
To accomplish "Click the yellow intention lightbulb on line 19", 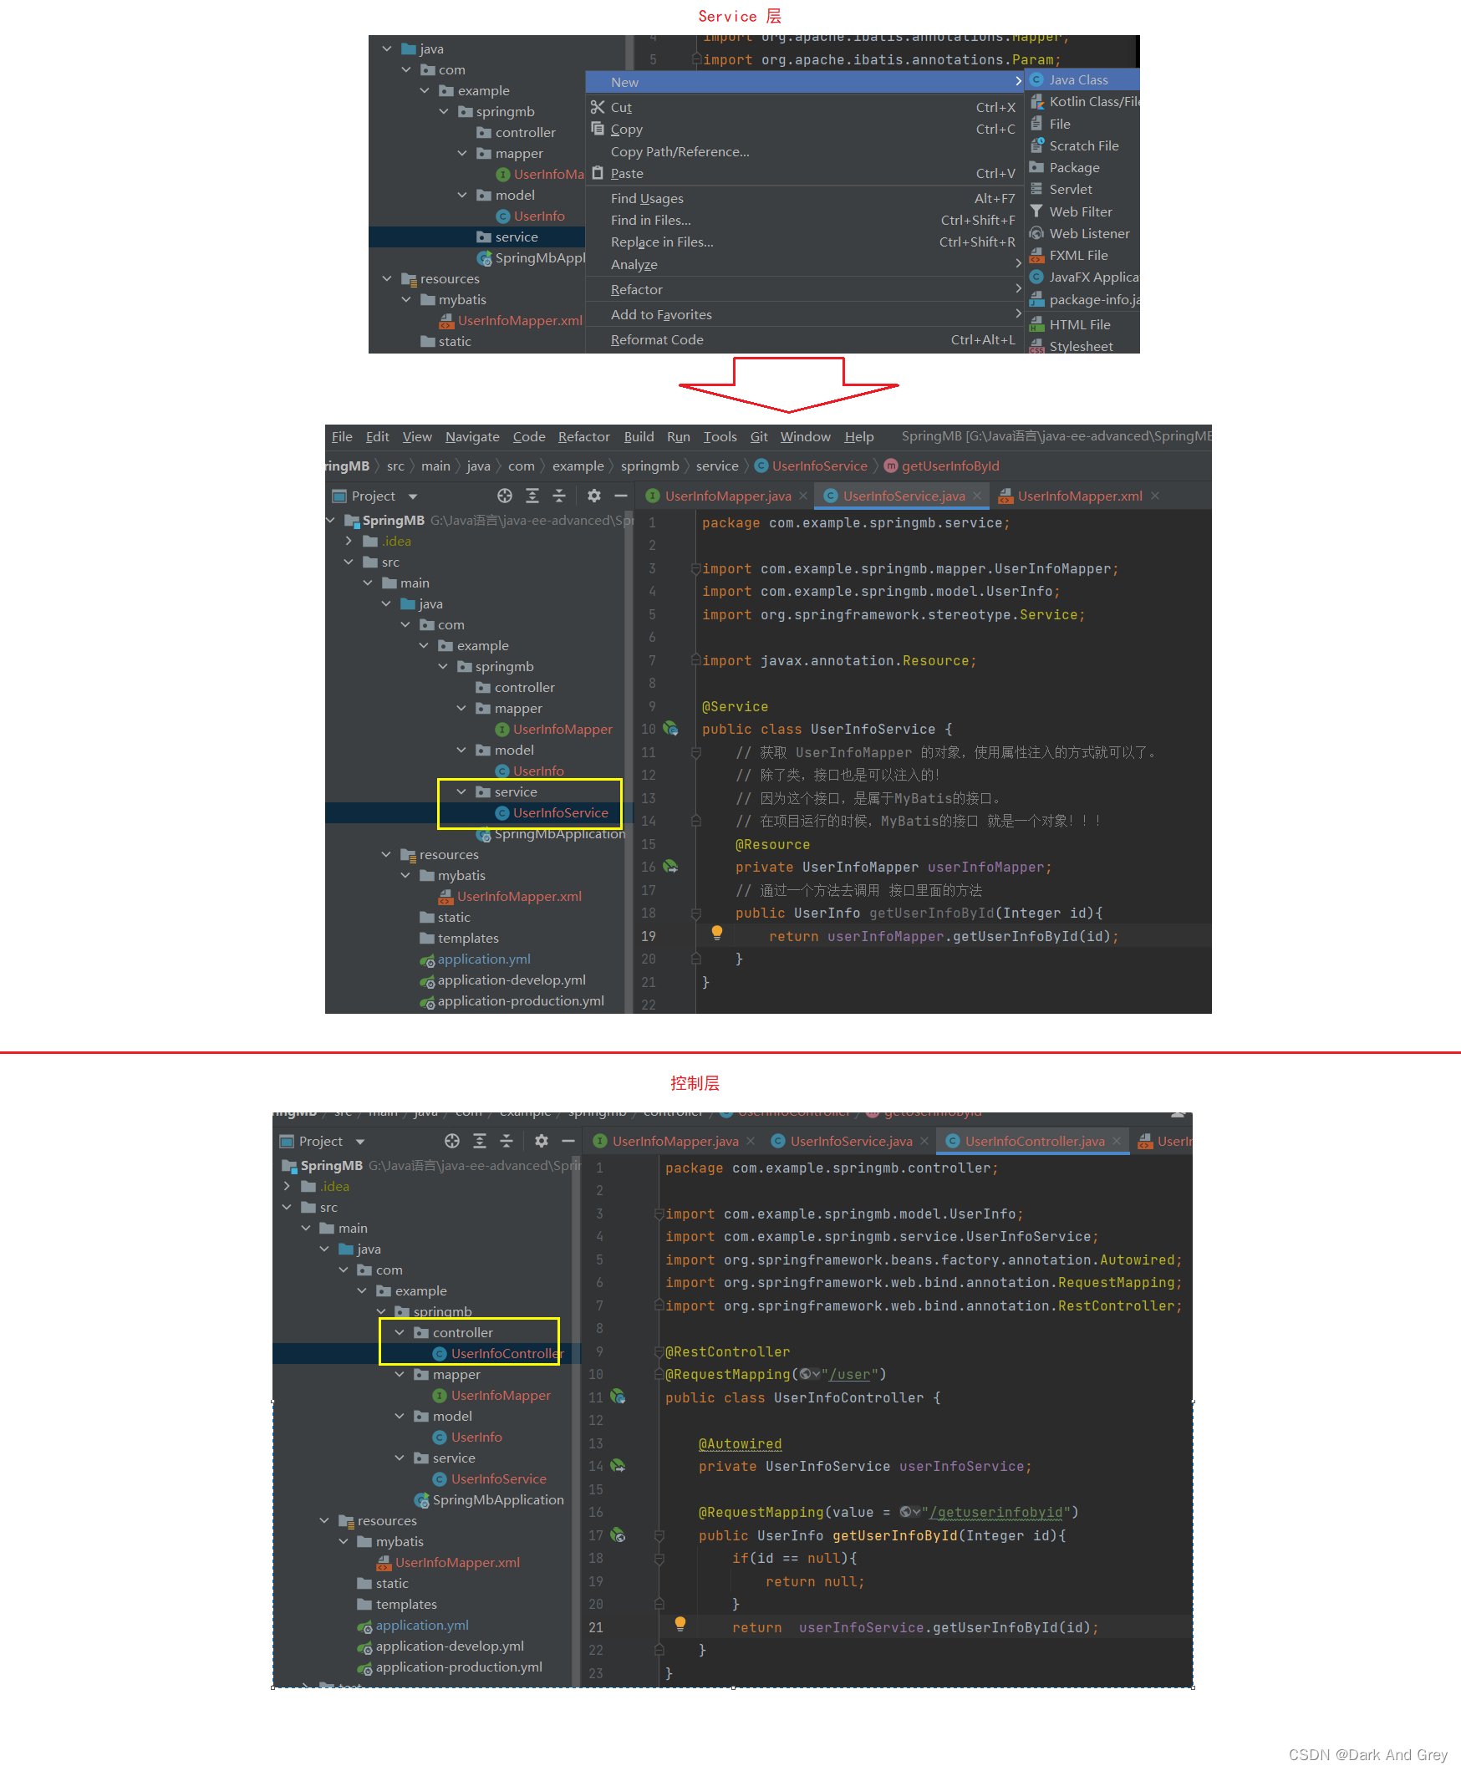I will point(717,932).
